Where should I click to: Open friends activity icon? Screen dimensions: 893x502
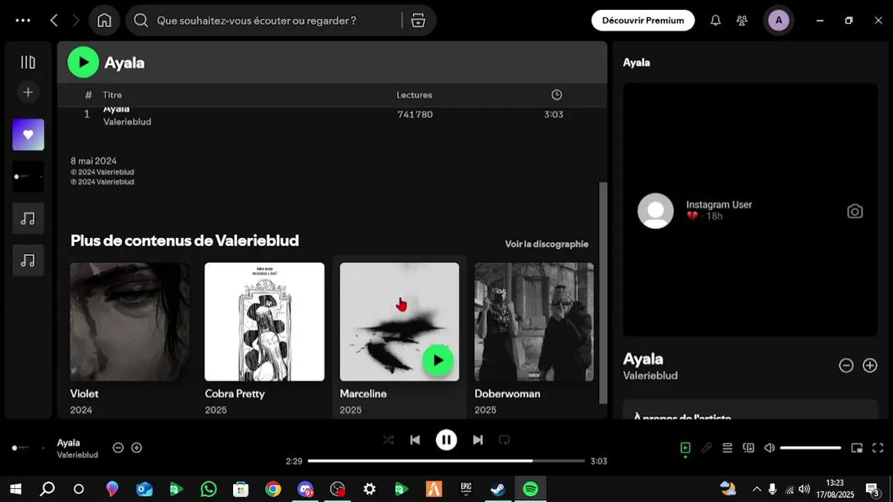tap(742, 20)
